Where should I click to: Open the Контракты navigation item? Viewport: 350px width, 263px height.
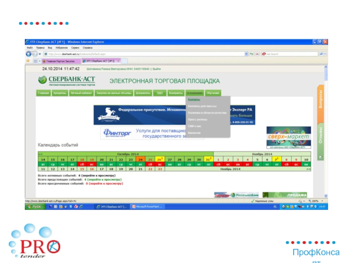tap(176, 93)
